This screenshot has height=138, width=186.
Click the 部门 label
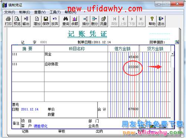(x=94, y=121)
